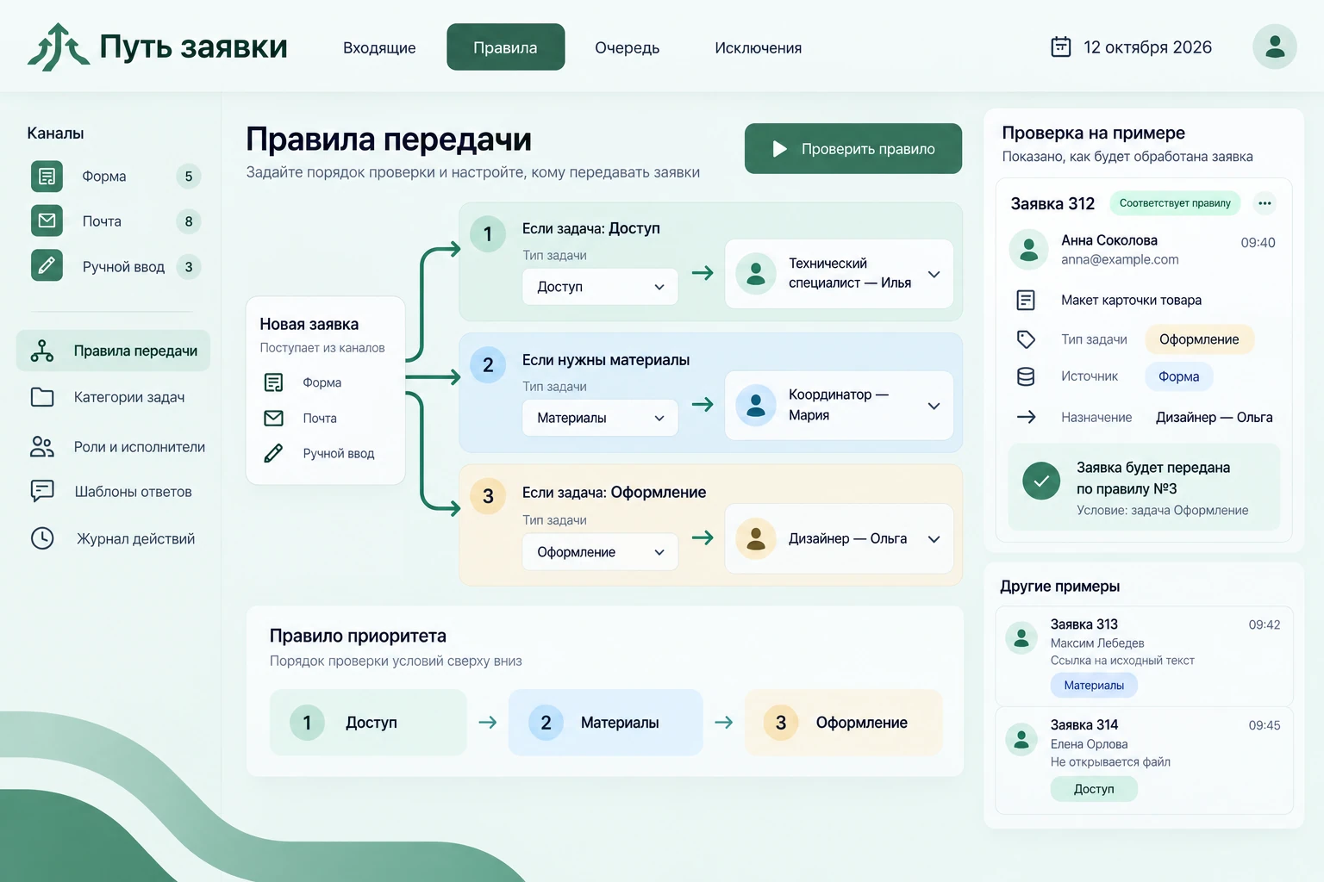Click the number 1 badge on rule Если задача: Доступ
The height and width of the screenshot is (882, 1324).
487,234
